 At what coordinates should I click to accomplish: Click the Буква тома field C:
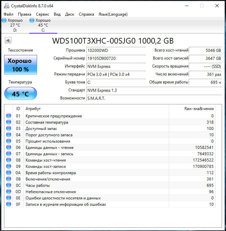pyautogui.click(x=116, y=82)
